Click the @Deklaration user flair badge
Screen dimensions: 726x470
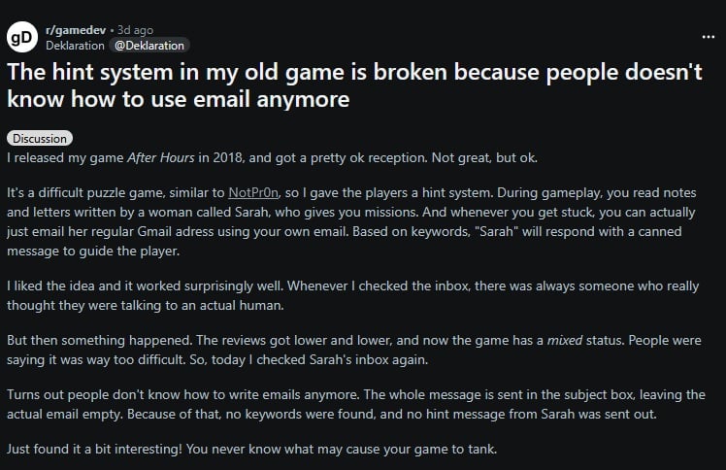point(149,45)
